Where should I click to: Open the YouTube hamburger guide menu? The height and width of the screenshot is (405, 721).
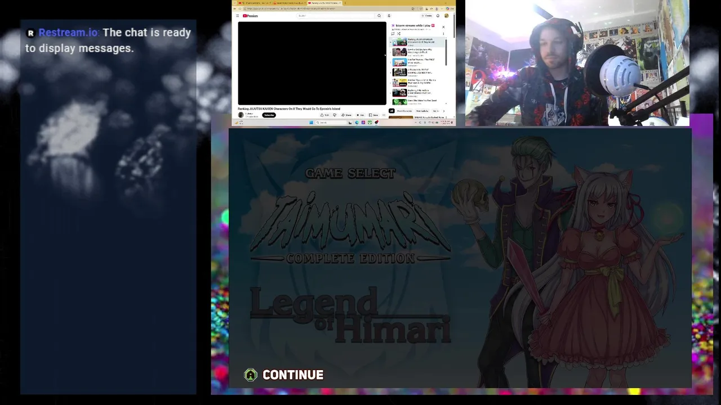[238, 16]
